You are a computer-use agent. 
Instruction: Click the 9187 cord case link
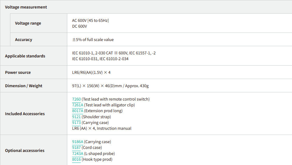76,147
